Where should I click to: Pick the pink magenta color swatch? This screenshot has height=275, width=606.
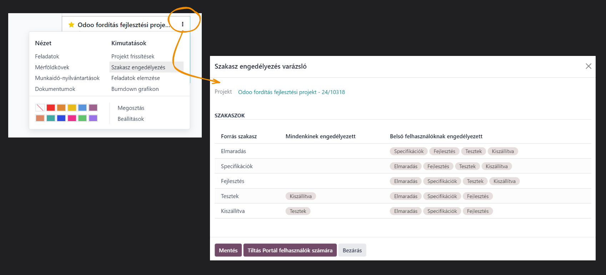tap(72, 118)
